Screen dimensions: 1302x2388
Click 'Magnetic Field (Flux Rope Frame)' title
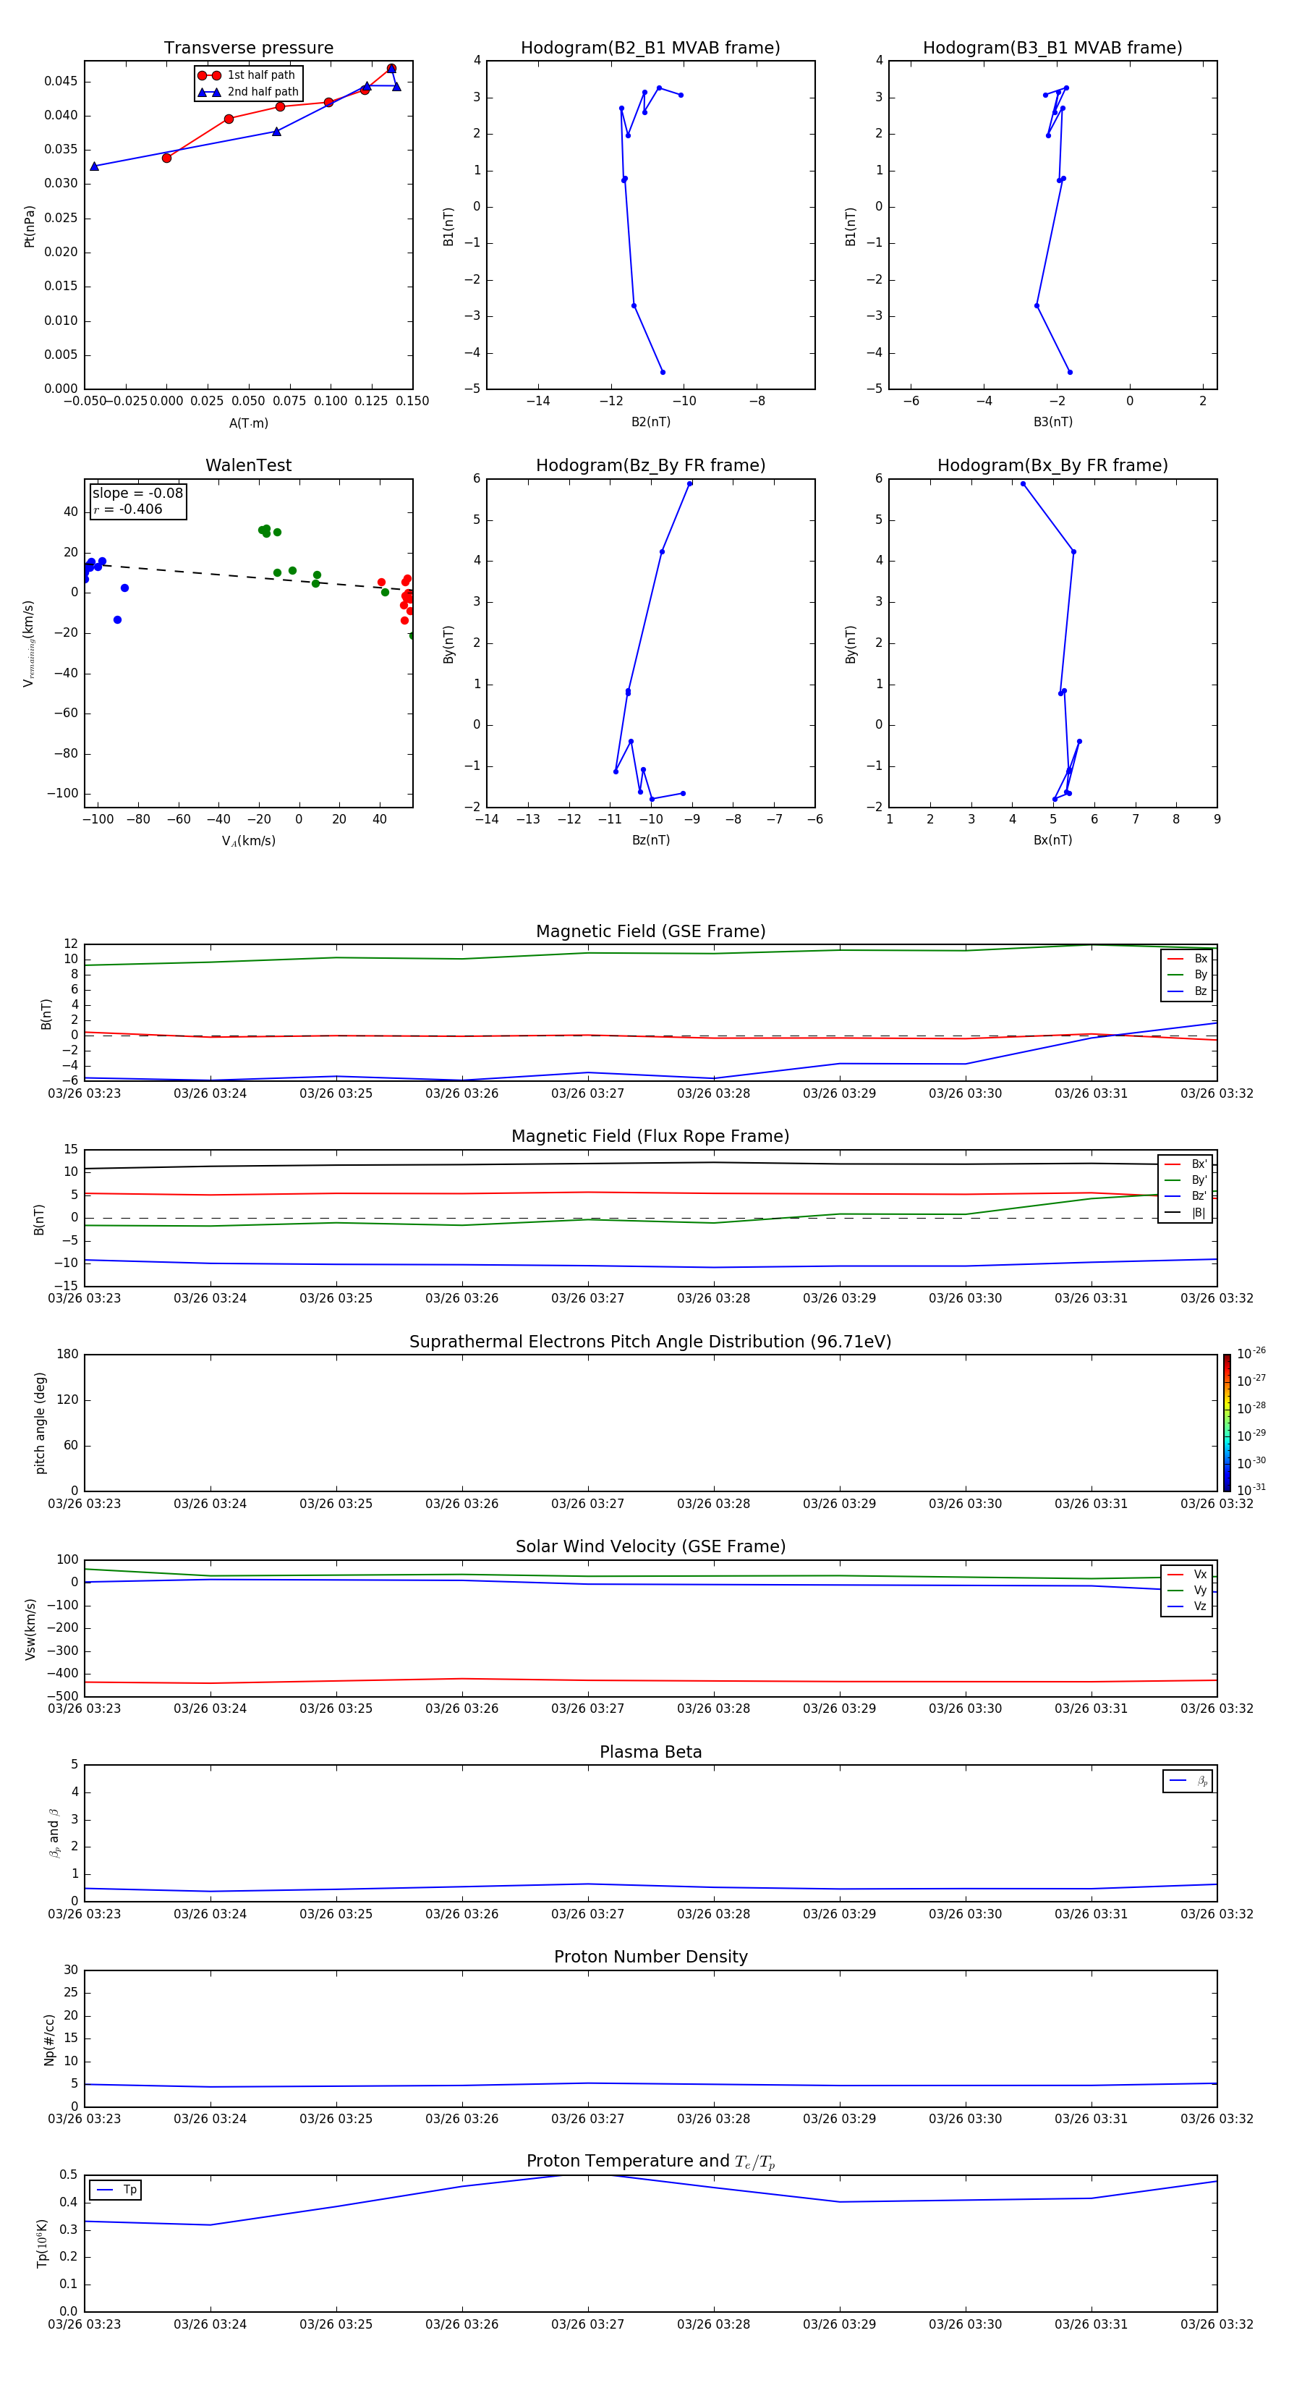[x=650, y=1137]
